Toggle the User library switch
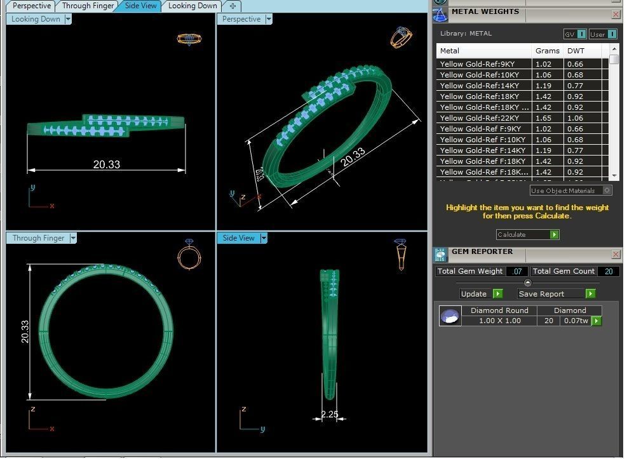The image size is (627, 459). click(612, 34)
